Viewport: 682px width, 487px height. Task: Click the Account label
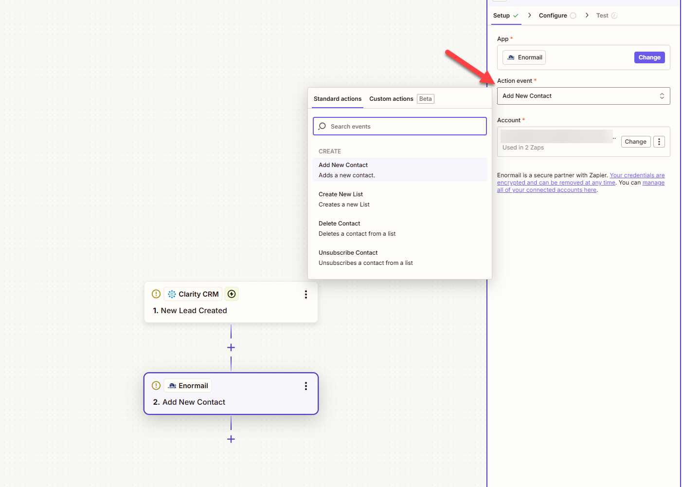(x=509, y=120)
